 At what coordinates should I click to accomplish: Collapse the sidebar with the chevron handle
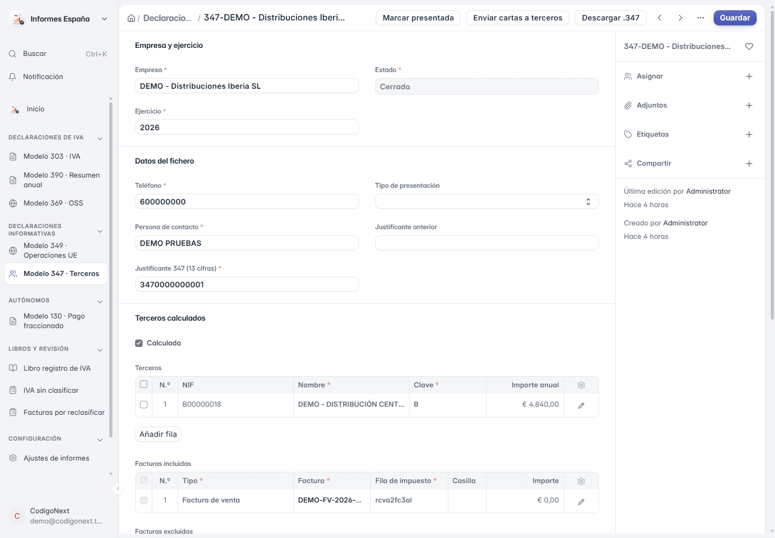click(118, 489)
